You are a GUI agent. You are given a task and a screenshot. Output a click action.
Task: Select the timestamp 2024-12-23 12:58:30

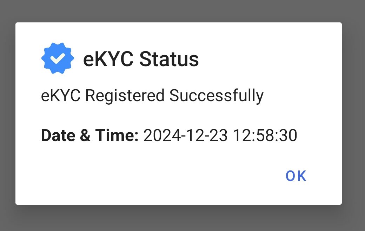pyautogui.click(x=220, y=135)
